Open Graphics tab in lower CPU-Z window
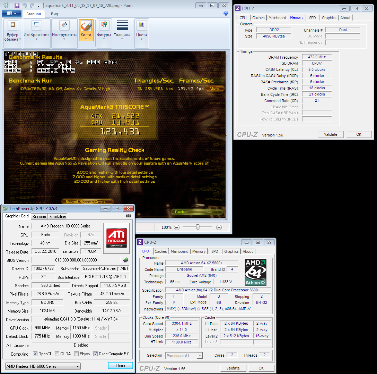This screenshot has width=377, height=374. [231, 251]
